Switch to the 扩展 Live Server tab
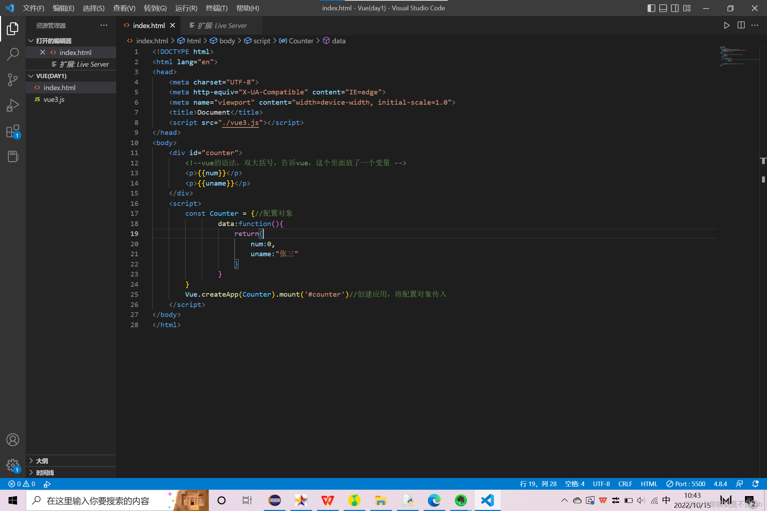The height and width of the screenshot is (511, 767). coord(222,26)
